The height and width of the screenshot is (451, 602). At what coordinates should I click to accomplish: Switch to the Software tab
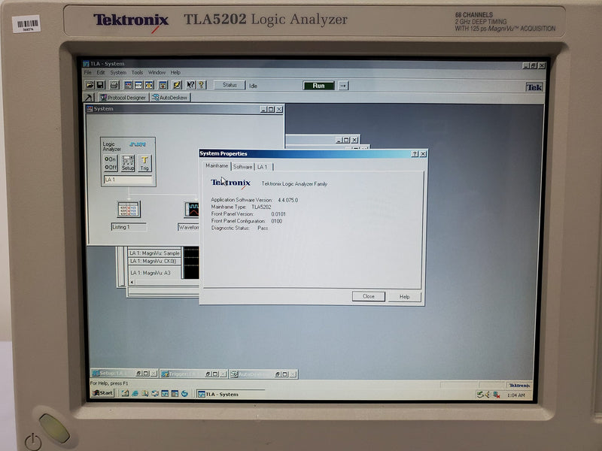(242, 166)
